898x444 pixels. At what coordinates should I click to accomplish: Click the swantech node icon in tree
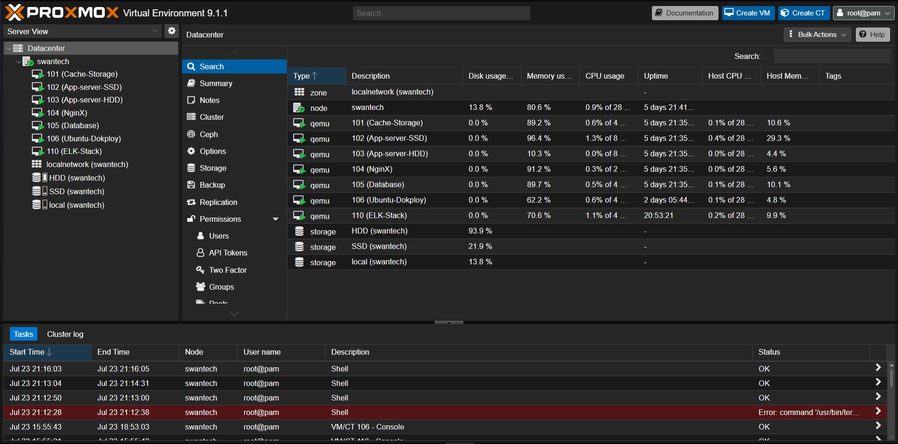tap(28, 61)
